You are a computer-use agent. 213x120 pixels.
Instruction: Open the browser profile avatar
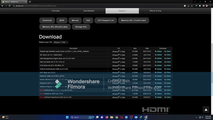207,6
